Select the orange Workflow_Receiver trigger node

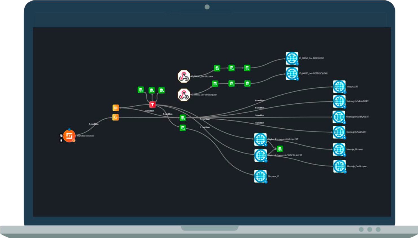[69, 136]
